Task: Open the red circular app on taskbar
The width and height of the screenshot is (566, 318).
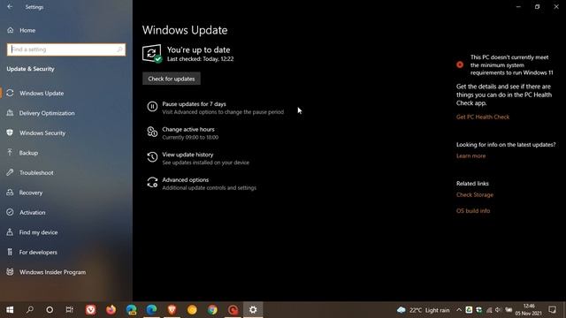Action: click(x=233, y=310)
